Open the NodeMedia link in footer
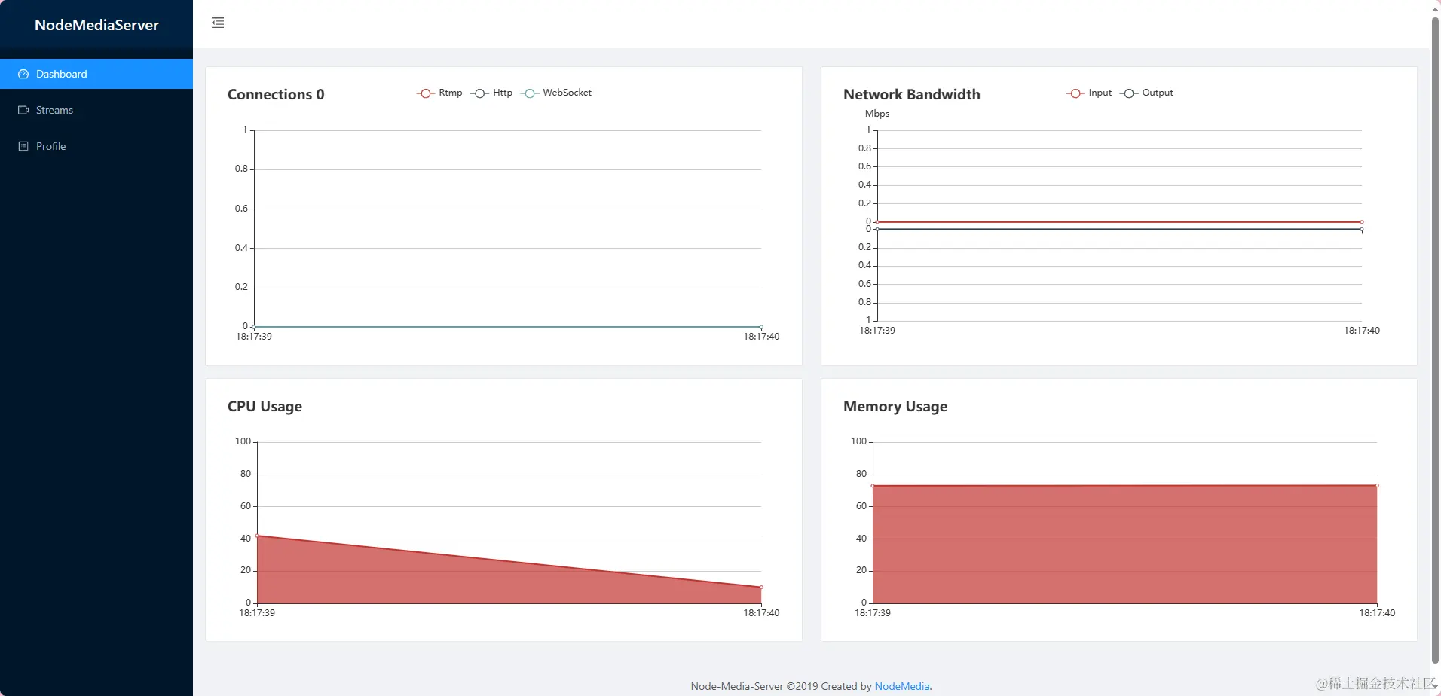The height and width of the screenshot is (696, 1441). 902,686
